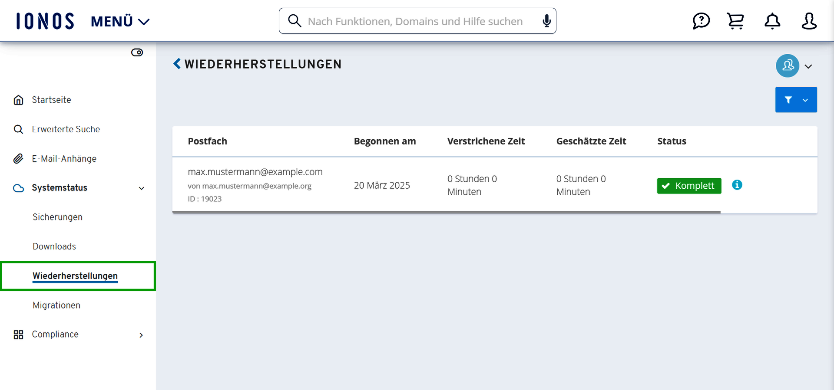Open the blue filter button

796,100
